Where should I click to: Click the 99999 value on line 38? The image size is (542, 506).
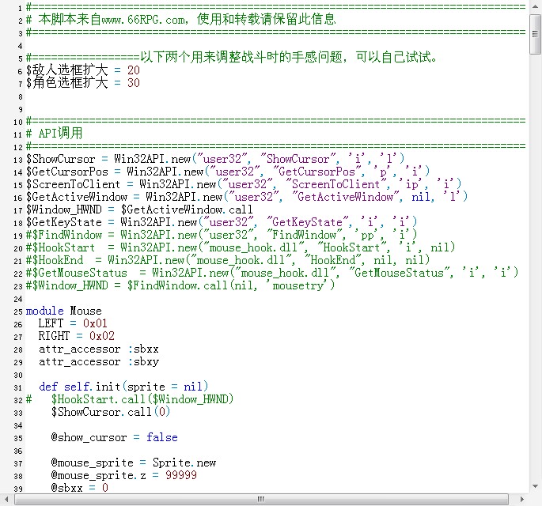(181, 475)
